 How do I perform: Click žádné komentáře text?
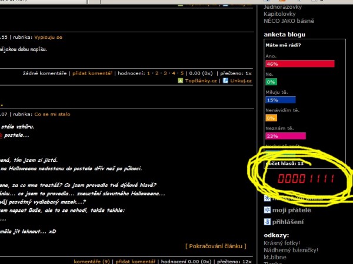tap(45, 73)
